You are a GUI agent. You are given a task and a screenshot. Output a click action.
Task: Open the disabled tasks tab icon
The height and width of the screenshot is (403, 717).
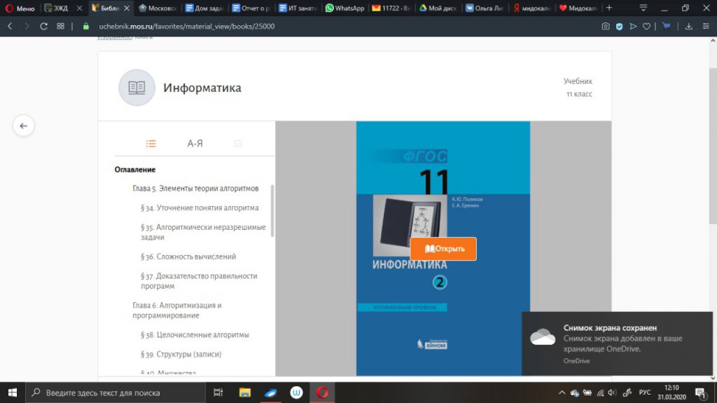(x=238, y=144)
